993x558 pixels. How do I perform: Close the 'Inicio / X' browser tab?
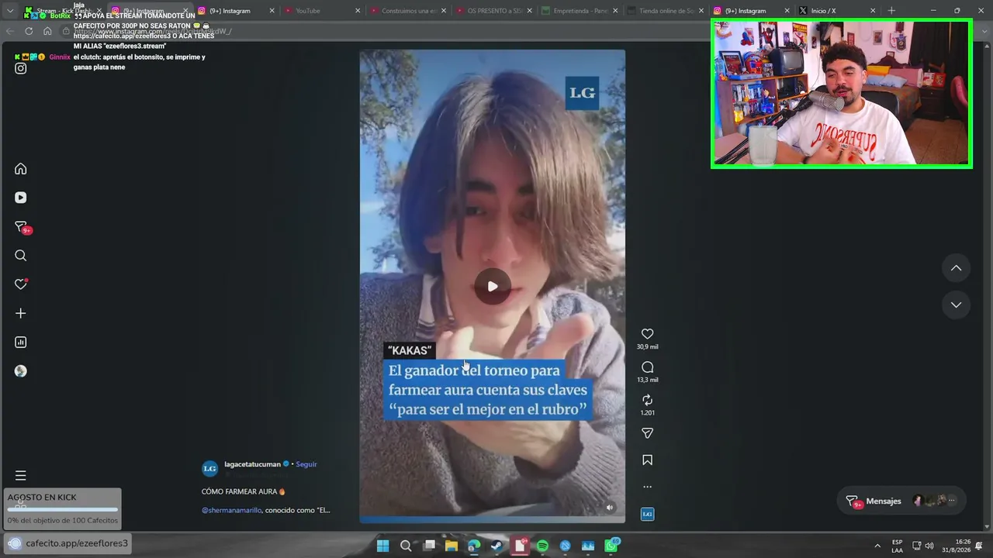[873, 11]
